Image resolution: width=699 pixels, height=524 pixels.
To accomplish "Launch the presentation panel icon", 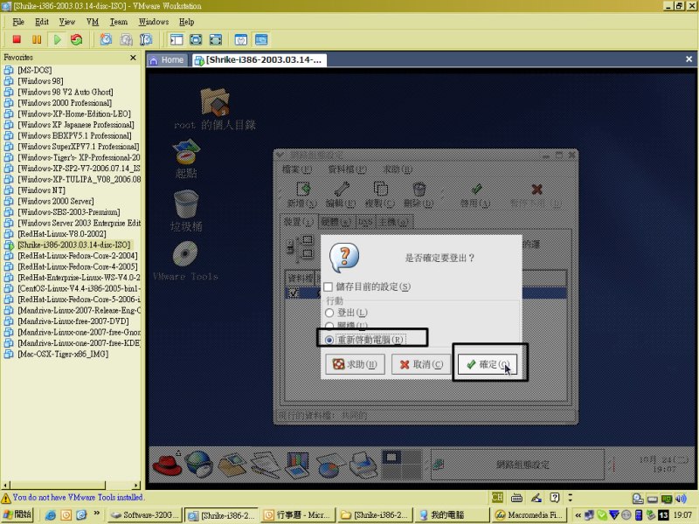I will coord(297,464).
